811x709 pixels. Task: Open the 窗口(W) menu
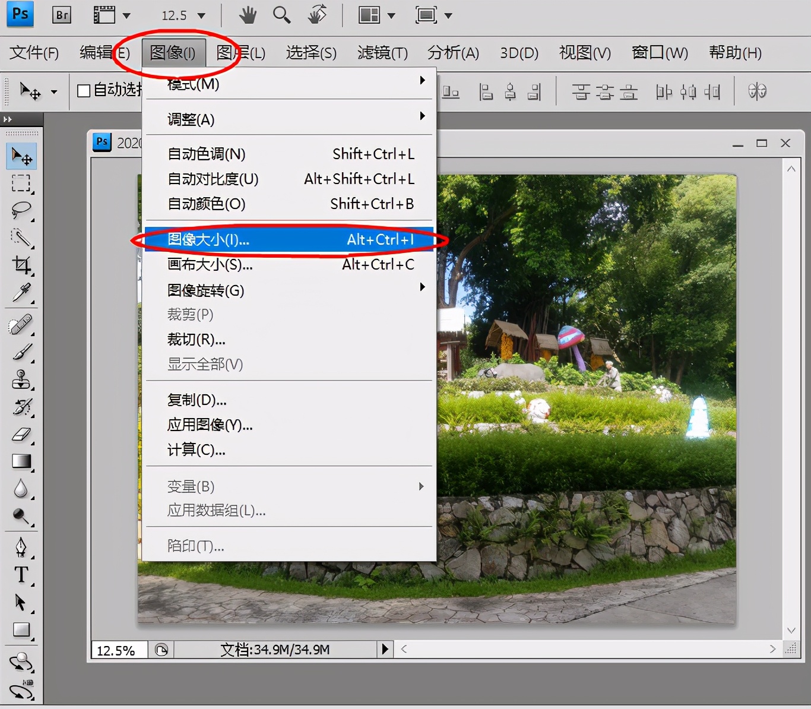pos(660,53)
